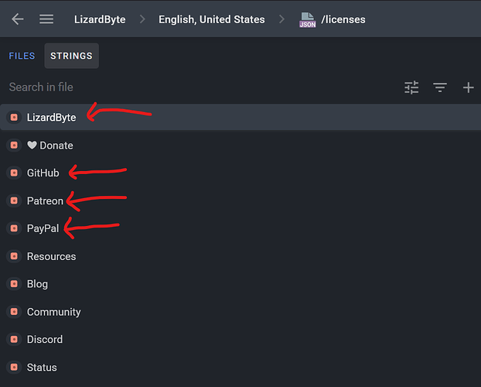Screen dimensions: 481x387
Task: Switch to the Files tab
Action: [22, 56]
